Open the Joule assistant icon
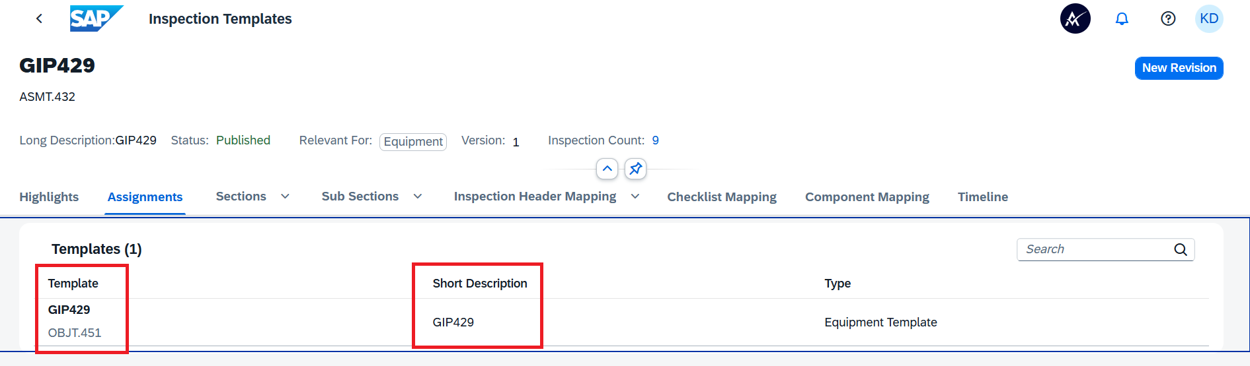The image size is (1250, 366). pyautogui.click(x=1075, y=18)
